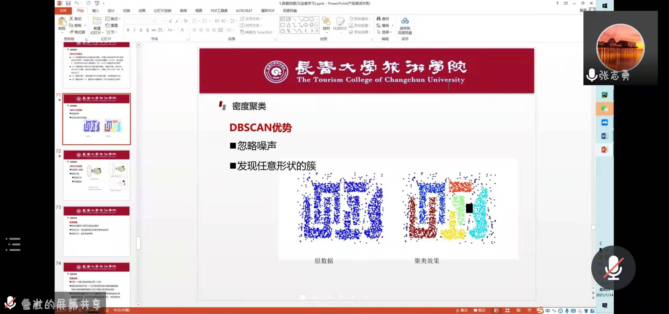Toggle Underline formatting

pyautogui.click(x=141, y=30)
